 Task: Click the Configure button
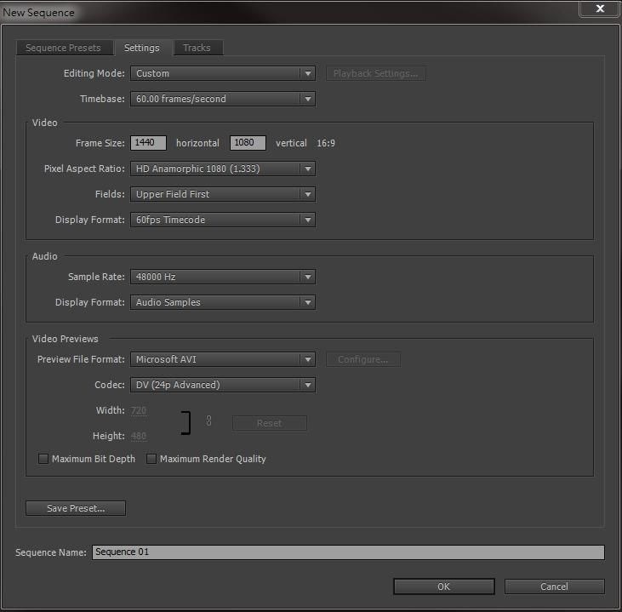(x=363, y=359)
